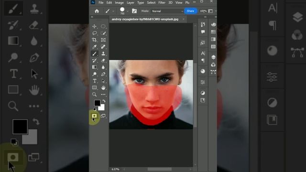Open the brush preset picker arrow
Image resolution: width=306 pixels, height=172 pixels.
pyautogui.click(x=128, y=11)
